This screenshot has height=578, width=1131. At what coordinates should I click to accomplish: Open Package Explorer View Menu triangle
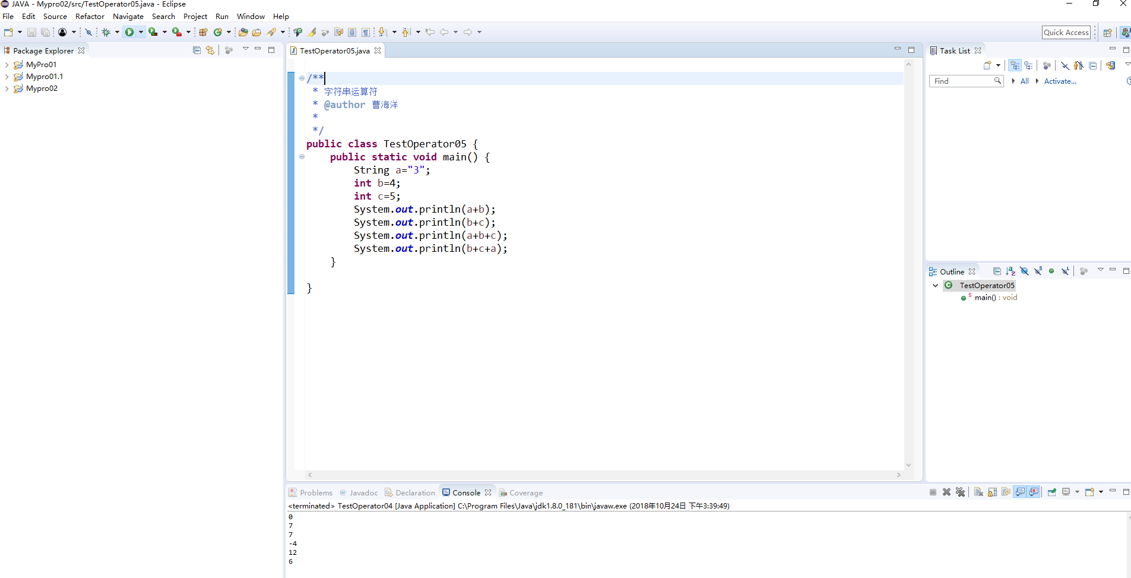click(x=245, y=49)
